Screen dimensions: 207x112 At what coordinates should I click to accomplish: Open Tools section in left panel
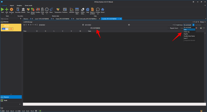6,100
